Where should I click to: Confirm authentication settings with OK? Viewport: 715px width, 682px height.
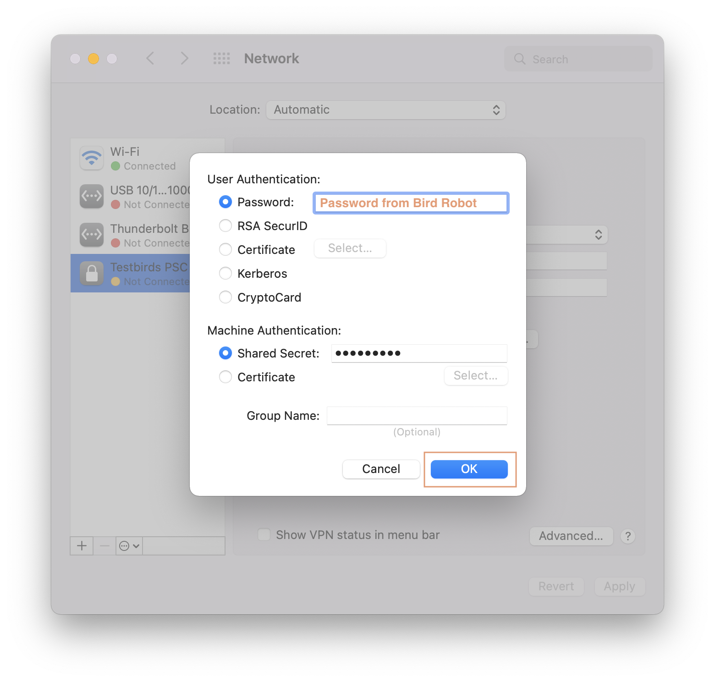pos(468,469)
